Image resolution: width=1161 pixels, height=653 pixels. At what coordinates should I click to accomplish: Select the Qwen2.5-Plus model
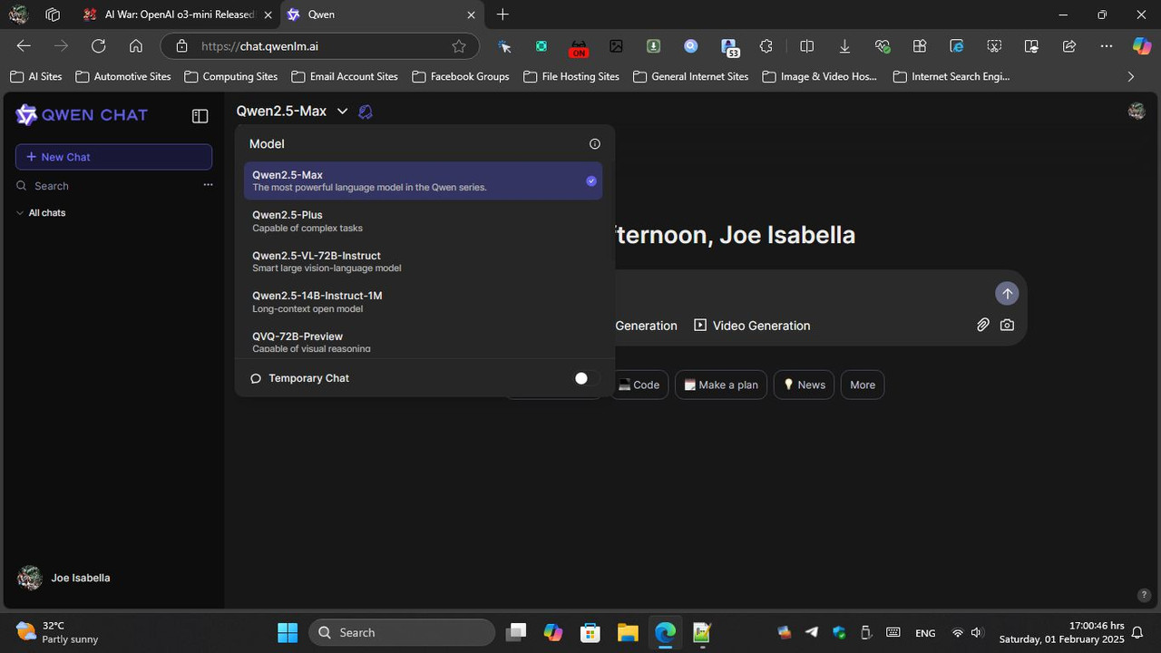tap(423, 221)
